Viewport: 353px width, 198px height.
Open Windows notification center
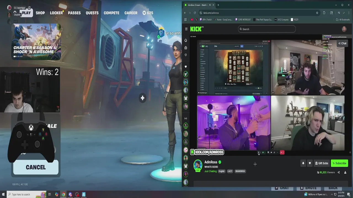pos(349,194)
